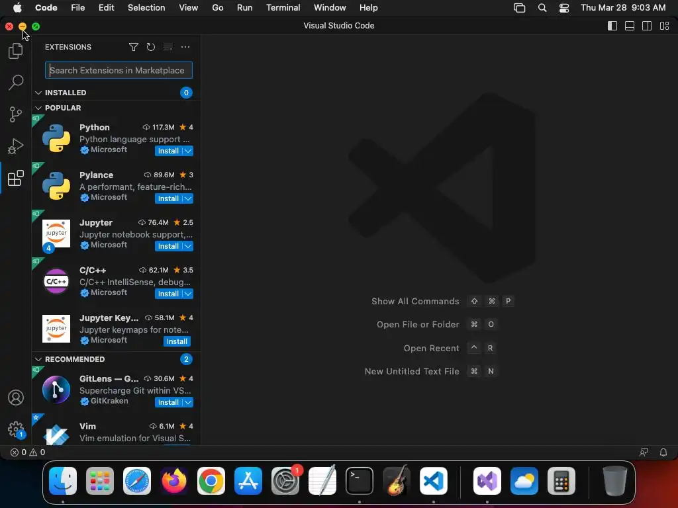678x508 pixels.
Task: Select the Pylance extension title
Action: pyautogui.click(x=96, y=175)
